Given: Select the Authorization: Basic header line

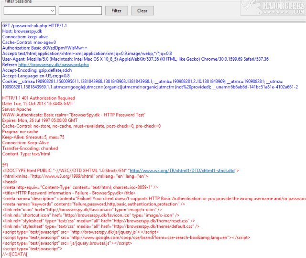Looking at the screenshot, I should pyautogui.click(x=44, y=48).
